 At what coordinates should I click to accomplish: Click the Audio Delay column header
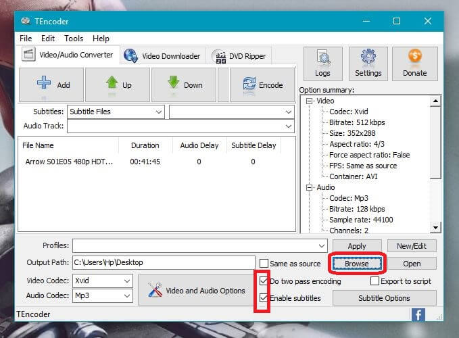(x=199, y=145)
